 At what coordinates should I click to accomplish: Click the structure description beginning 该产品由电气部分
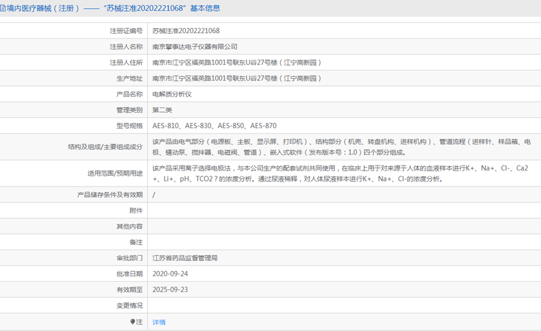point(342,147)
